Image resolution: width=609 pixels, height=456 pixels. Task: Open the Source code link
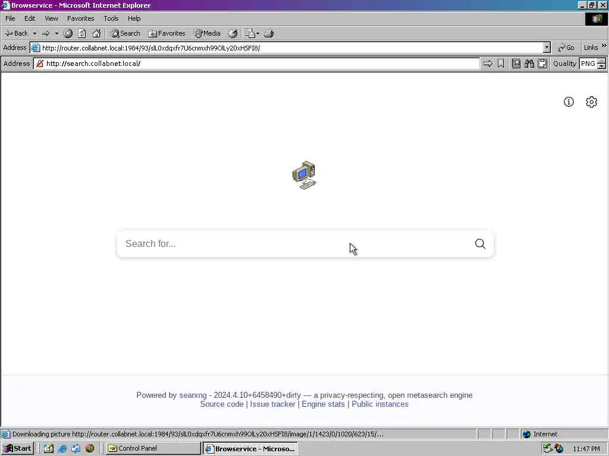click(222, 404)
